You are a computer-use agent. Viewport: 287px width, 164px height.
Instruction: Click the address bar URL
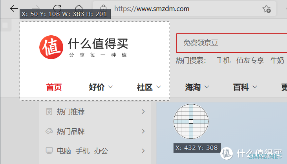(152, 9)
